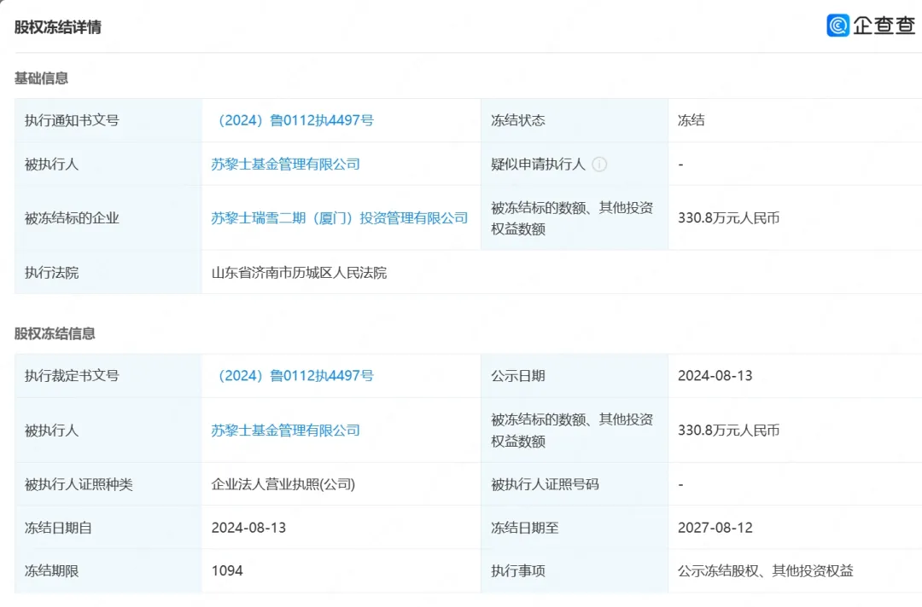Click the 冻结期限 value 1094
Viewport: 922px width, 607px height.
click(227, 570)
